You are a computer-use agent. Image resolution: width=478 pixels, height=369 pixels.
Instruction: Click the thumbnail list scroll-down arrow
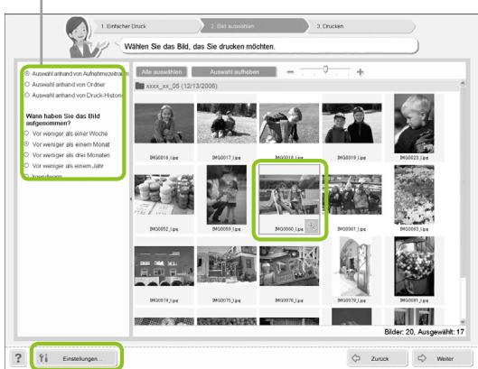coord(463,322)
